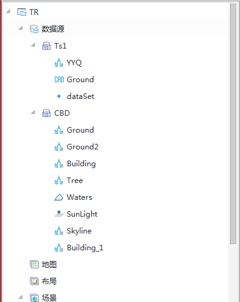Click the model icon beside Skyline
This screenshot has width=240, height=302.
tap(59, 231)
